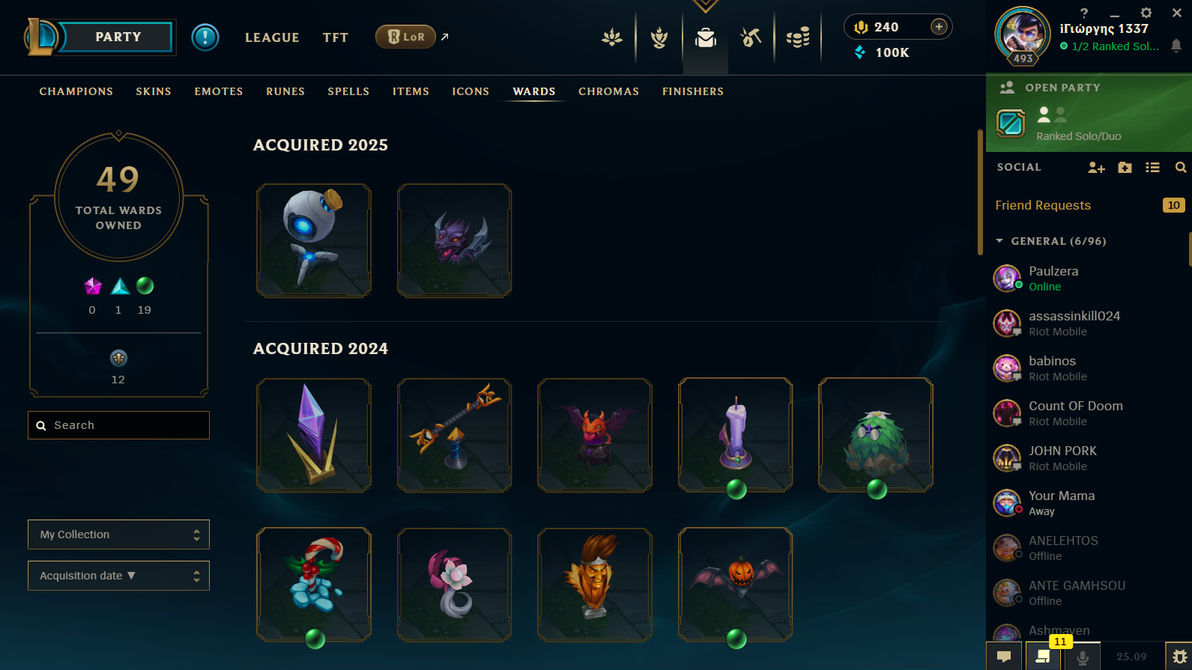Toggle the microphone mute button

(x=1082, y=657)
